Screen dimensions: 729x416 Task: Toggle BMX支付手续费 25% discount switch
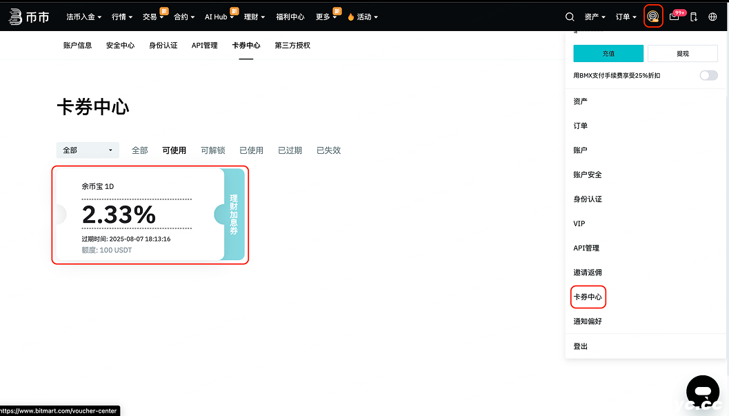[x=708, y=75]
